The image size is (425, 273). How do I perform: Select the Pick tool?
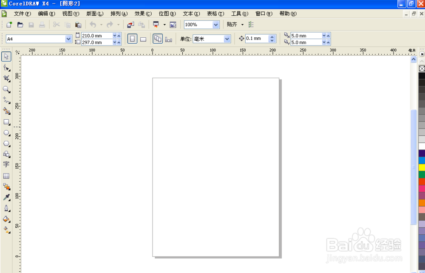coord(6,56)
